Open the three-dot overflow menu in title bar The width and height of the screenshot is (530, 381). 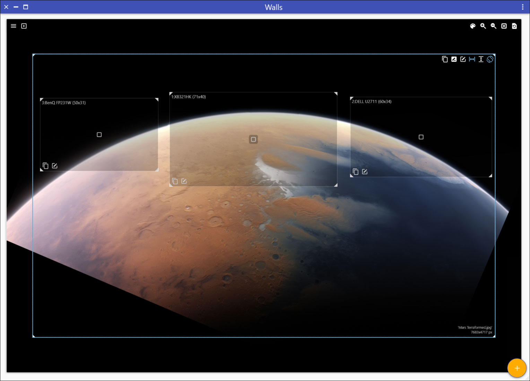(523, 7)
